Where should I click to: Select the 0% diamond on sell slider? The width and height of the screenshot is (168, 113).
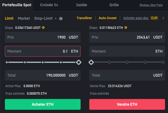click(x=91, y=62)
